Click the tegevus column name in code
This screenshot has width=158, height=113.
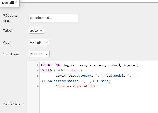[x=130, y=65]
